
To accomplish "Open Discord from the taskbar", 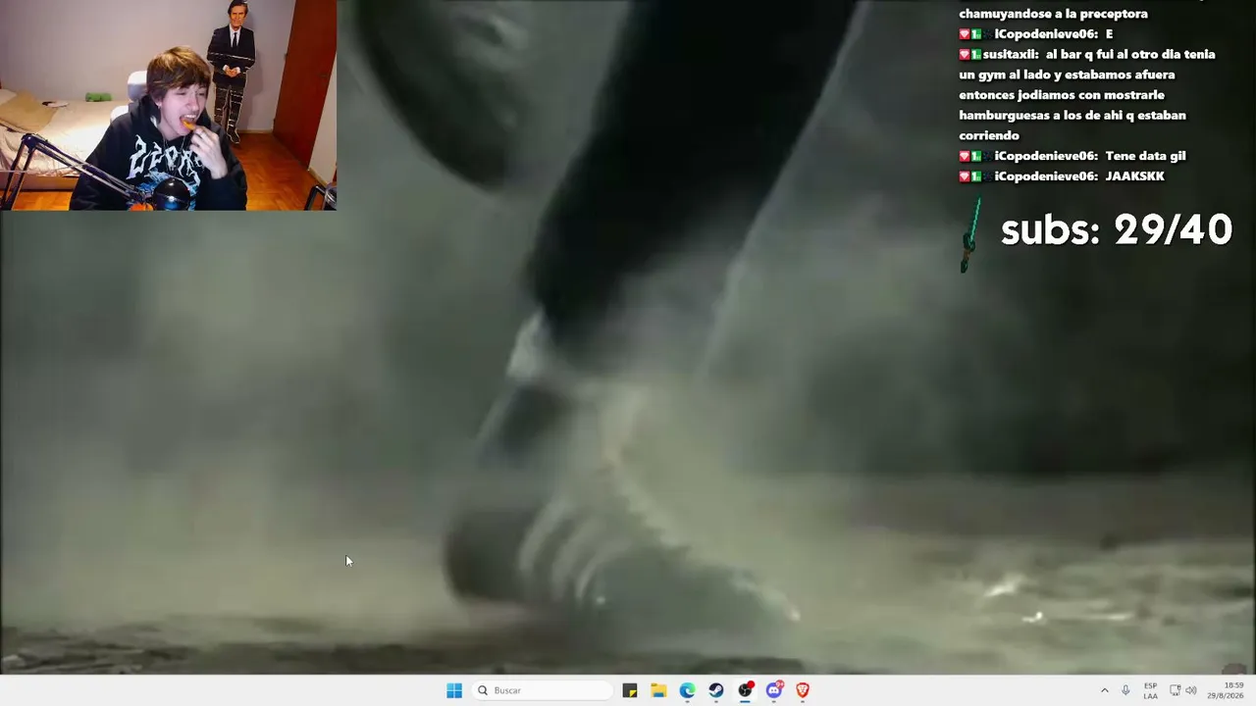I will [774, 690].
